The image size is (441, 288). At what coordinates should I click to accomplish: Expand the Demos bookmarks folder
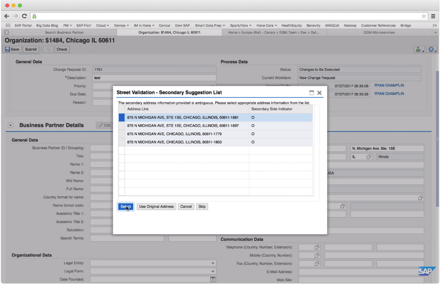click(121, 26)
